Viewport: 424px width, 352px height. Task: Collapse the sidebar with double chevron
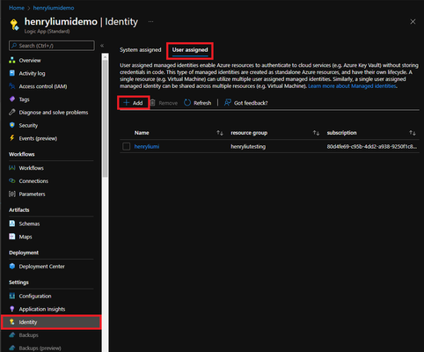[x=102, y=46]
